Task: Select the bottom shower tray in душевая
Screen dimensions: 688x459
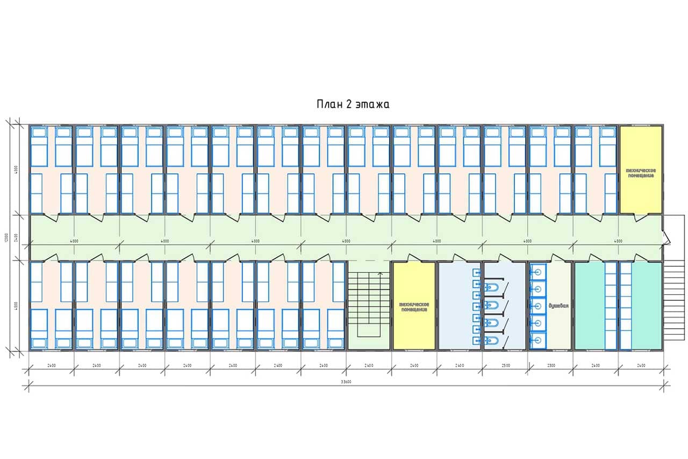Action: tap(538, 339)
